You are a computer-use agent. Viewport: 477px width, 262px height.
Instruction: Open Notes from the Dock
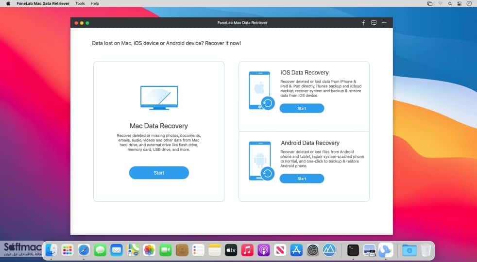point(215,250)
